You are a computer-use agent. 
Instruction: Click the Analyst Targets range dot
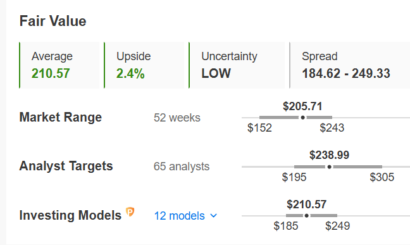click(330, 166)
